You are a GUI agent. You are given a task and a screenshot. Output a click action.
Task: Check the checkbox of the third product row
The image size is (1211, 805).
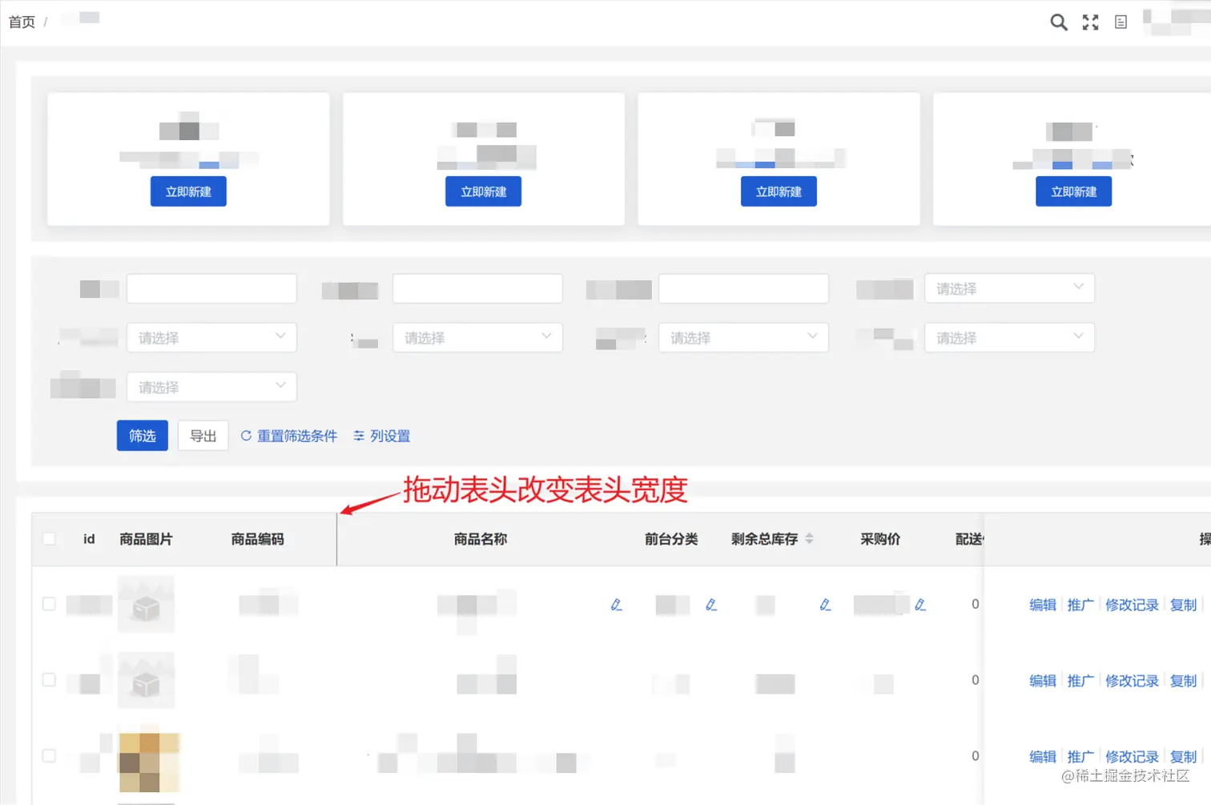coord(48,755)
